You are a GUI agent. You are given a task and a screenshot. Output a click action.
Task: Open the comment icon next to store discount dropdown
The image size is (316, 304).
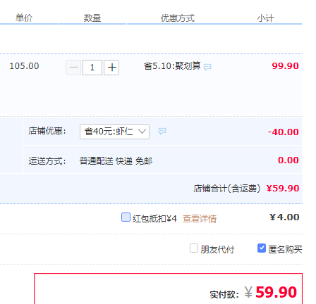tap(162, 131)
